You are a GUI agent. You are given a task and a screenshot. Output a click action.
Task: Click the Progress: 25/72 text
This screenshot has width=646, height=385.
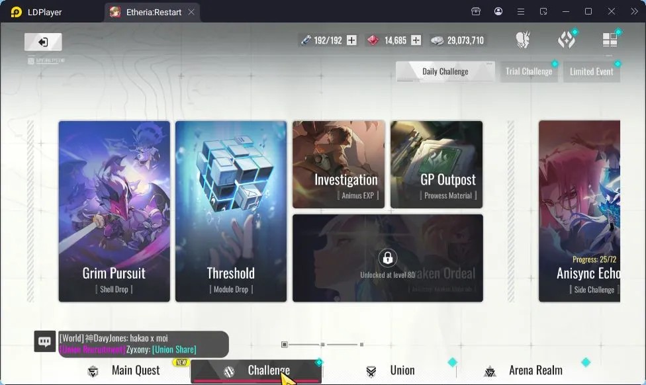click(x=594, y=259)
